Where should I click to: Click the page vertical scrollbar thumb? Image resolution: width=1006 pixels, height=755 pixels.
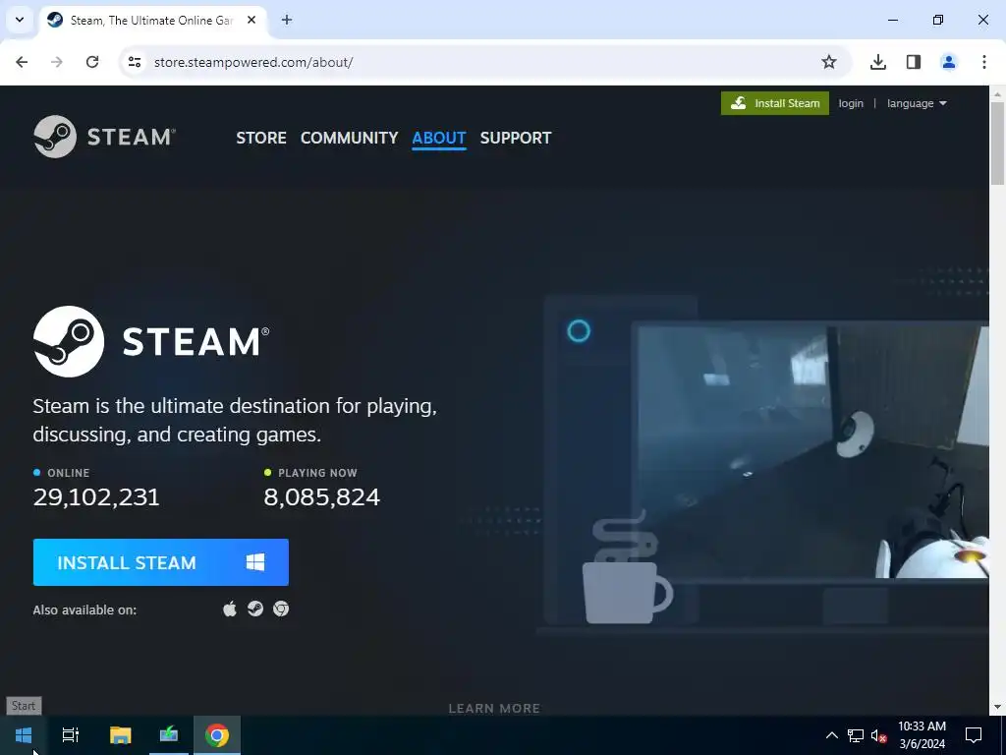[x=998, y=144]
